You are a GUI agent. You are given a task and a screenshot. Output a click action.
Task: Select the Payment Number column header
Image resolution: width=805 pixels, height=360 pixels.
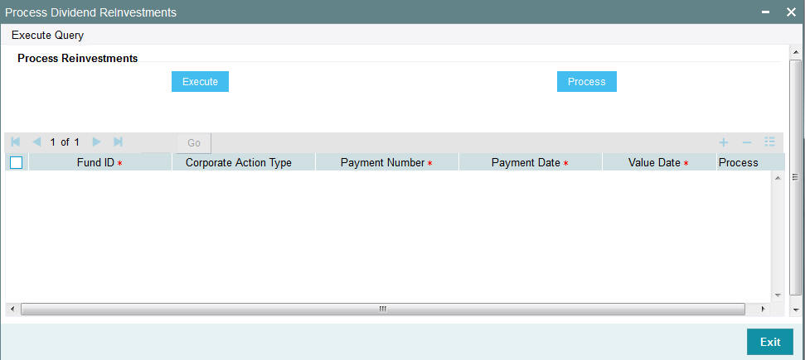tap(386, 162)
